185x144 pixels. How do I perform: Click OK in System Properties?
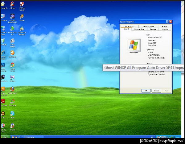pos(146,91)
